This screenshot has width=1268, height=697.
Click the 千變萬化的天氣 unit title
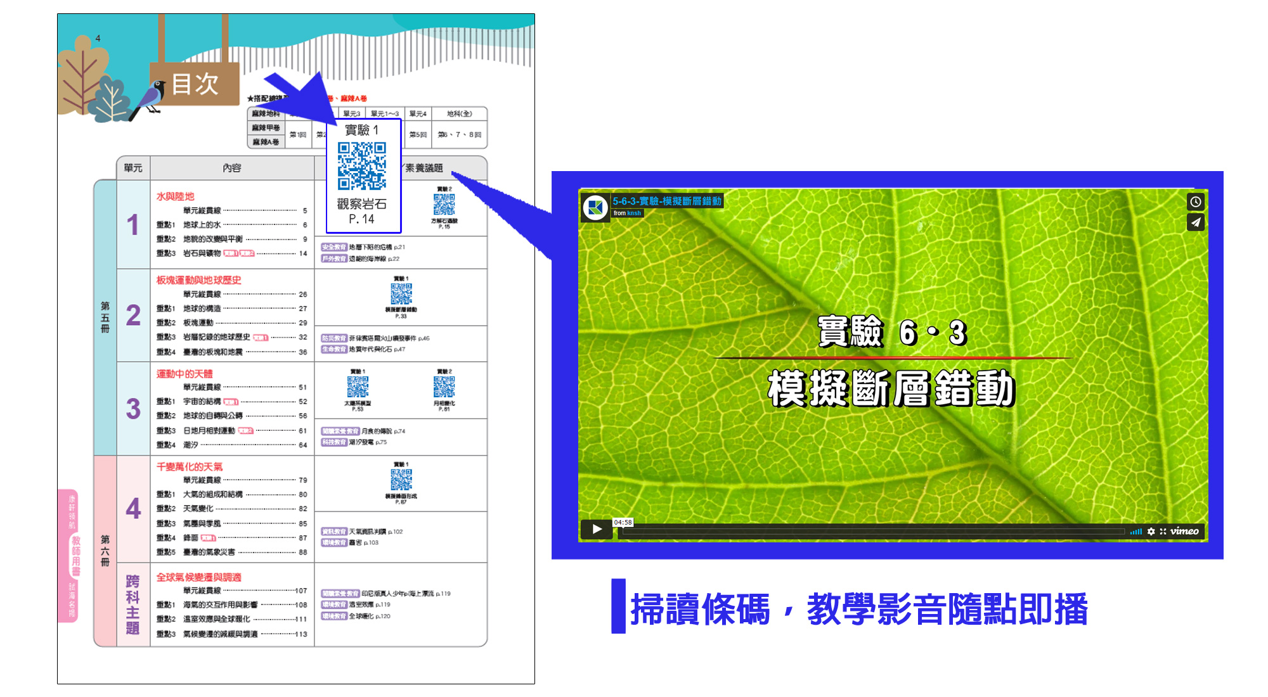pyautogui.click(x=190, y=466)
